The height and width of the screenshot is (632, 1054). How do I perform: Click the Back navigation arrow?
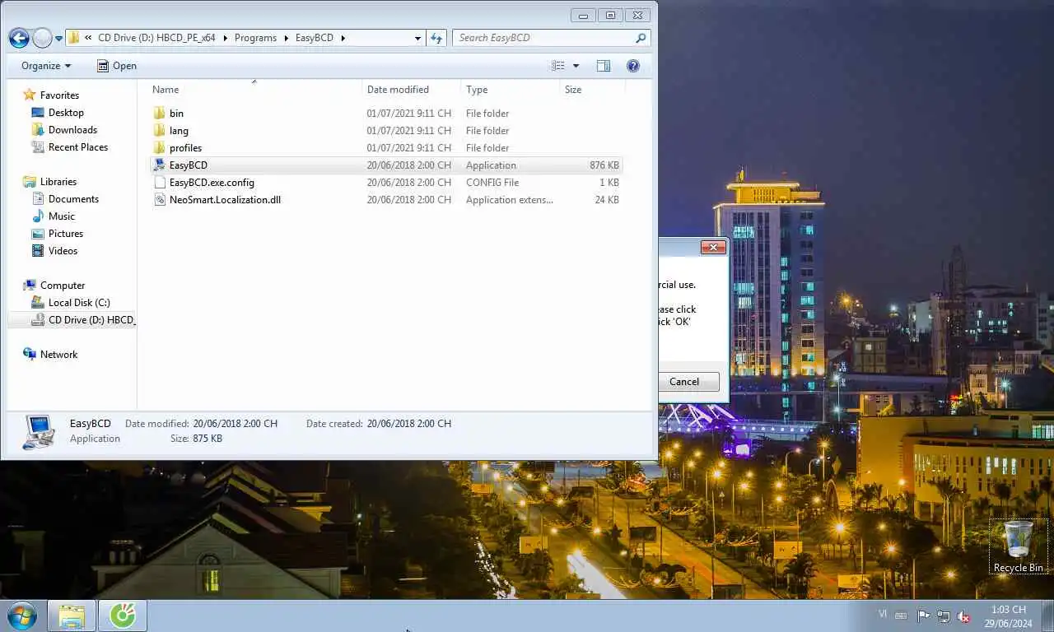tap(19, 38)
